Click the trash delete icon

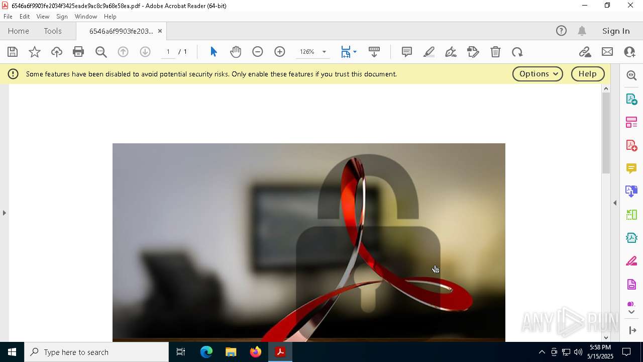click(x=495, y=52)
